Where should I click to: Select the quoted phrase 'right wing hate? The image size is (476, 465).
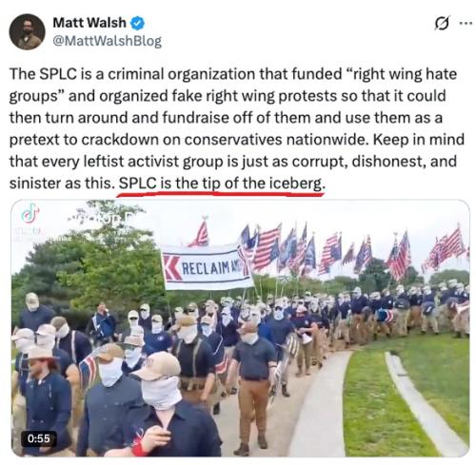pyautogui.click(x=401, y=74)
